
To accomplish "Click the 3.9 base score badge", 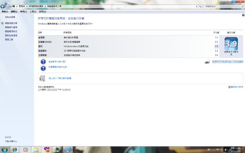I will (231, 44).
